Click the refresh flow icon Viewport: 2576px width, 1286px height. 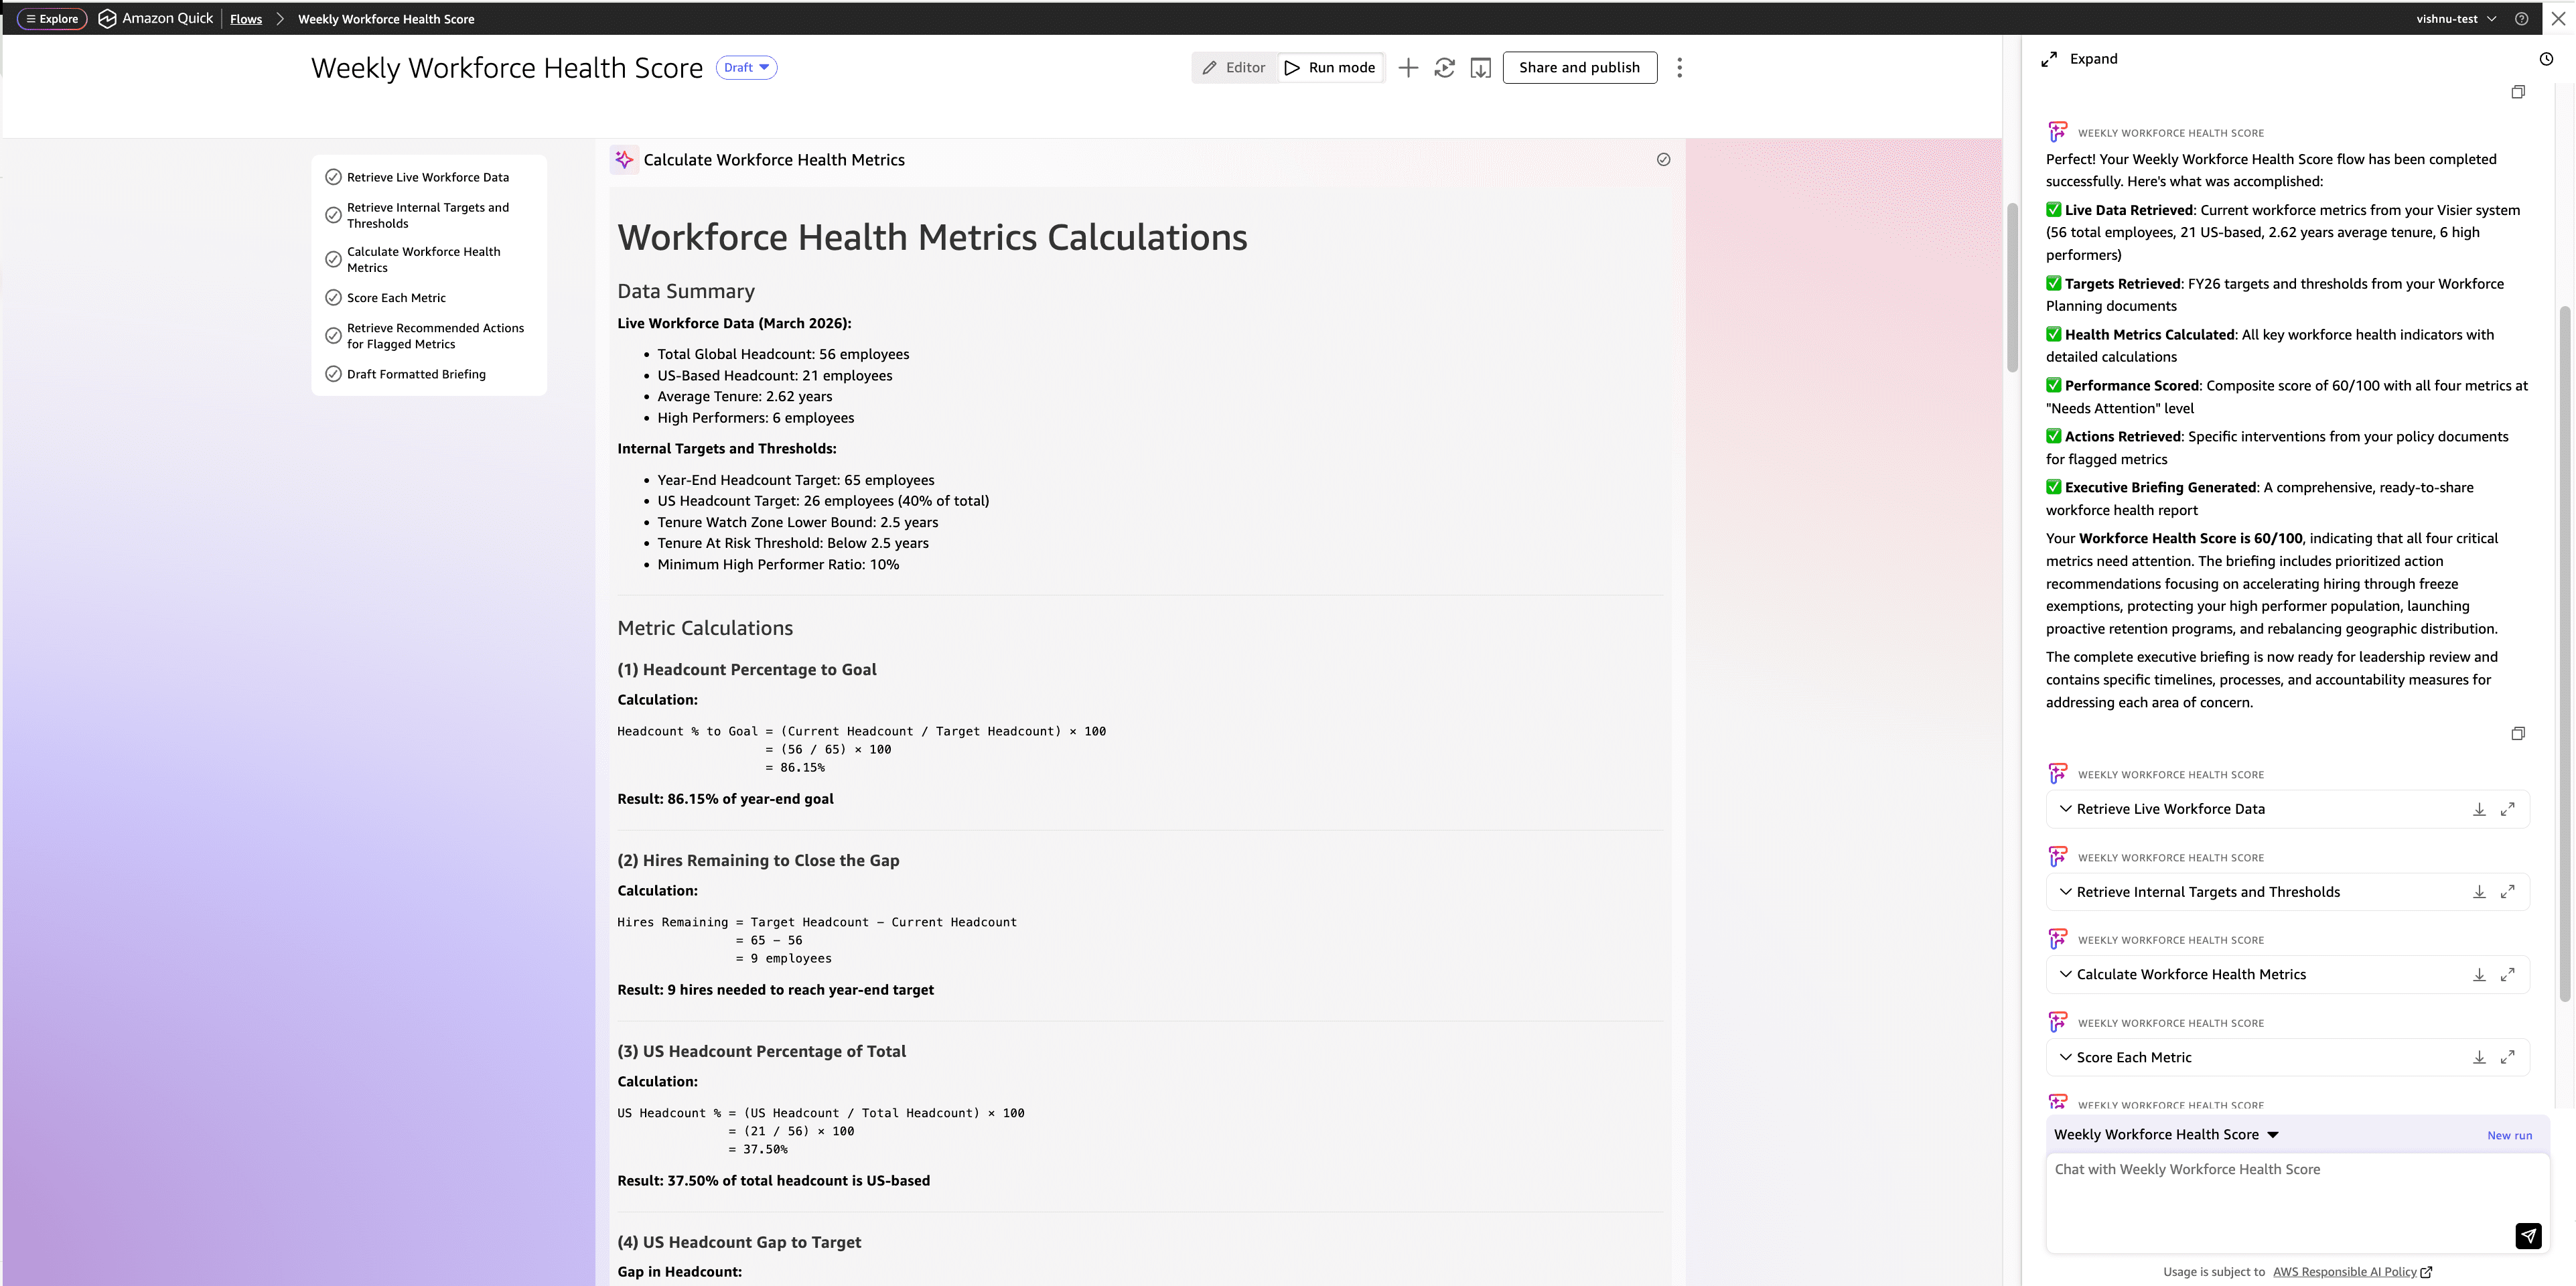[1444, 68]
